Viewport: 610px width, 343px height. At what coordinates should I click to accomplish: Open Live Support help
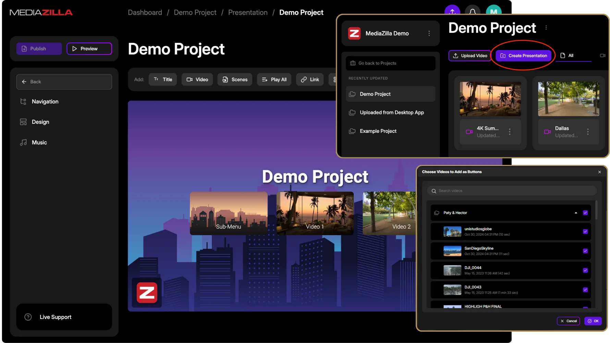(x=64, y=317)
